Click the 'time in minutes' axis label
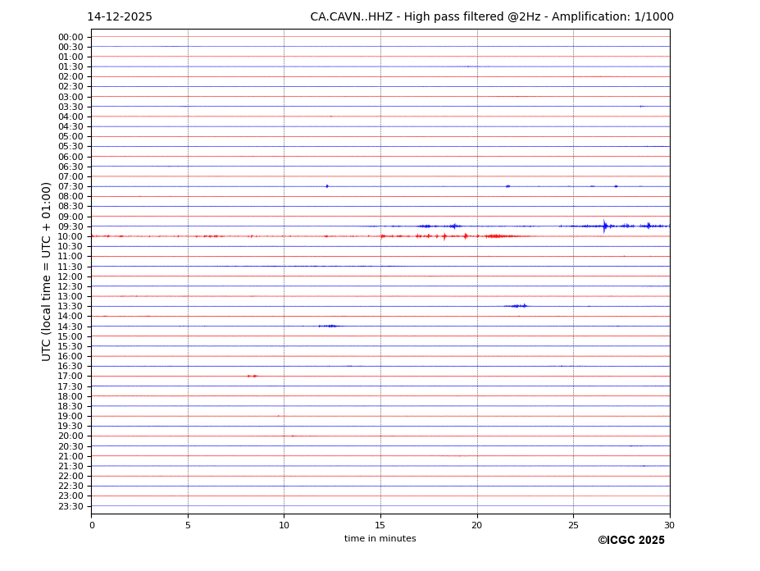760x571 pixels. point(380,539)
